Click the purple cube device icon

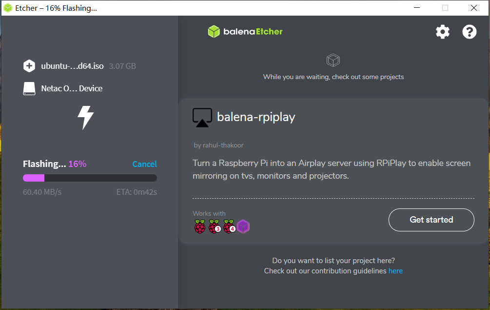[x=243, y=227]
